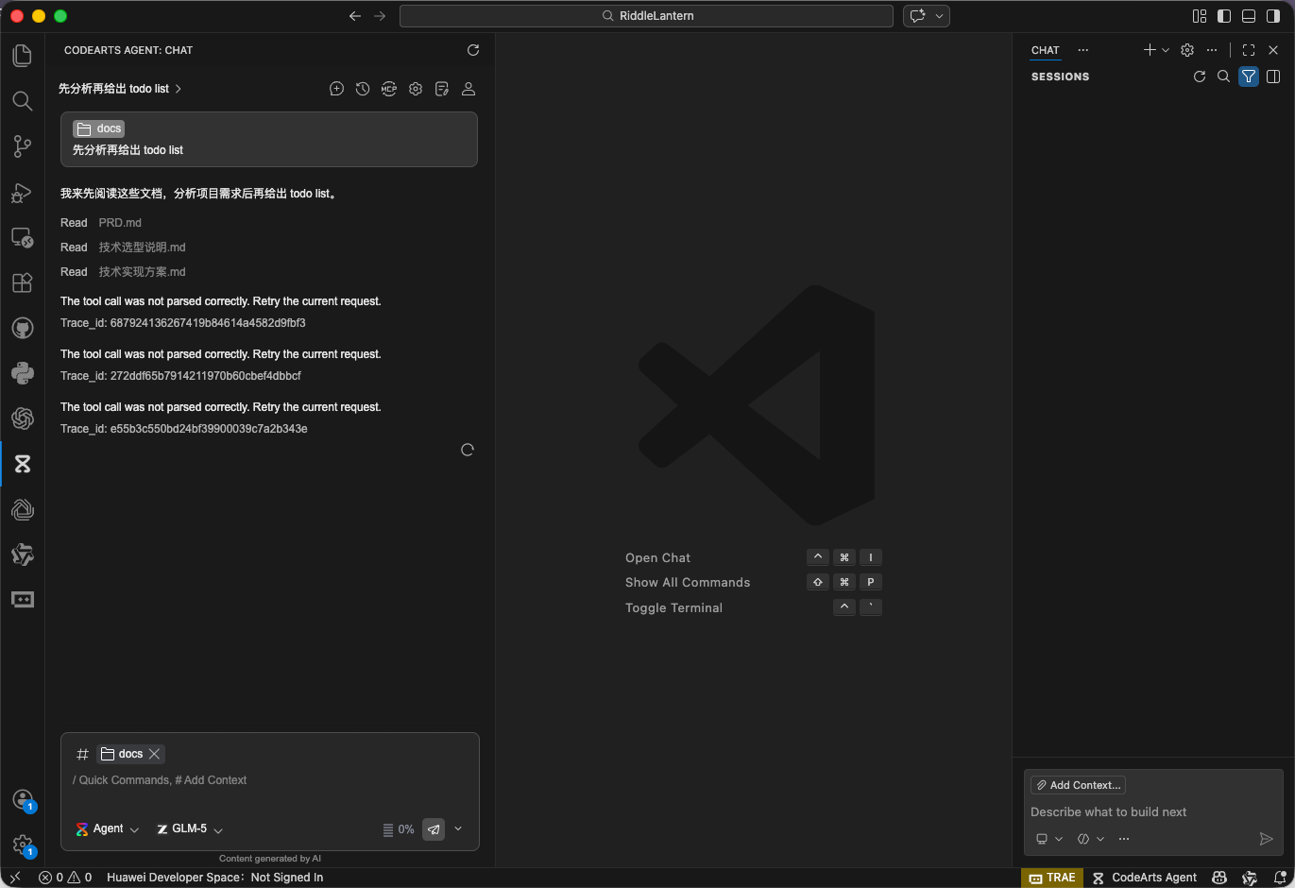Screen dimensions: 1295x888
Task: Expand the new chat plus dropdown arrow
Action: coord(1166,50)
